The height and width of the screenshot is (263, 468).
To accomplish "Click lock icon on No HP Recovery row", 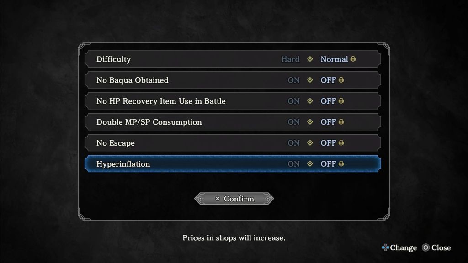I will (341, 101).
